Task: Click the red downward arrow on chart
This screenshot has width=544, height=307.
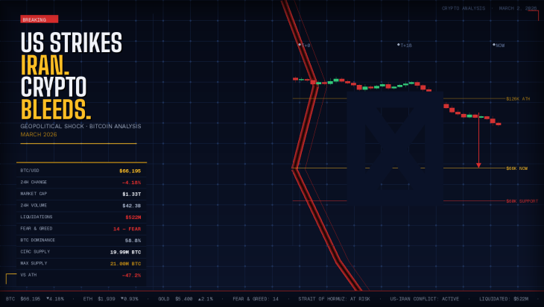Action: (x=478, y=142)
